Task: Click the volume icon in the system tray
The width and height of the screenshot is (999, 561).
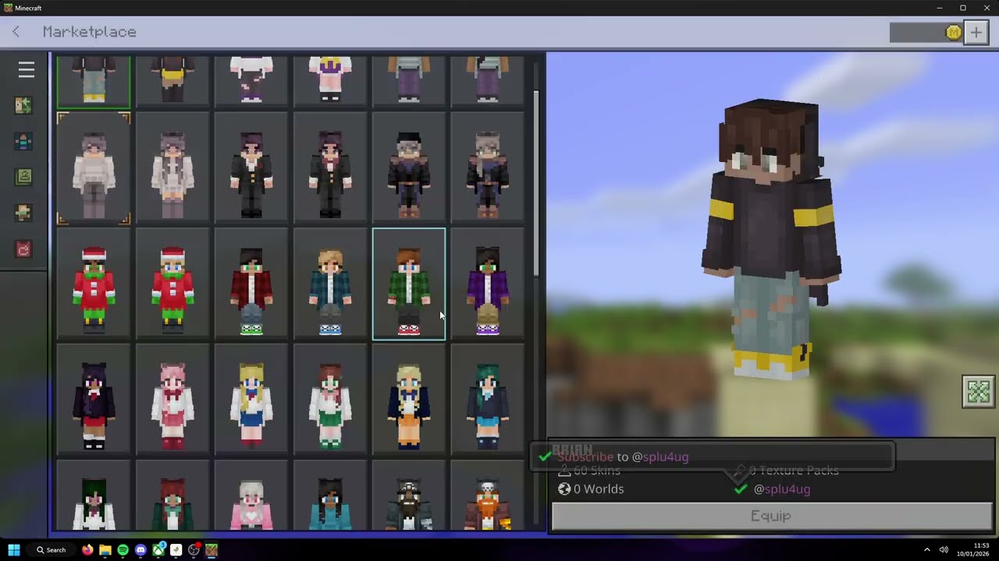Action: (944, 550)
